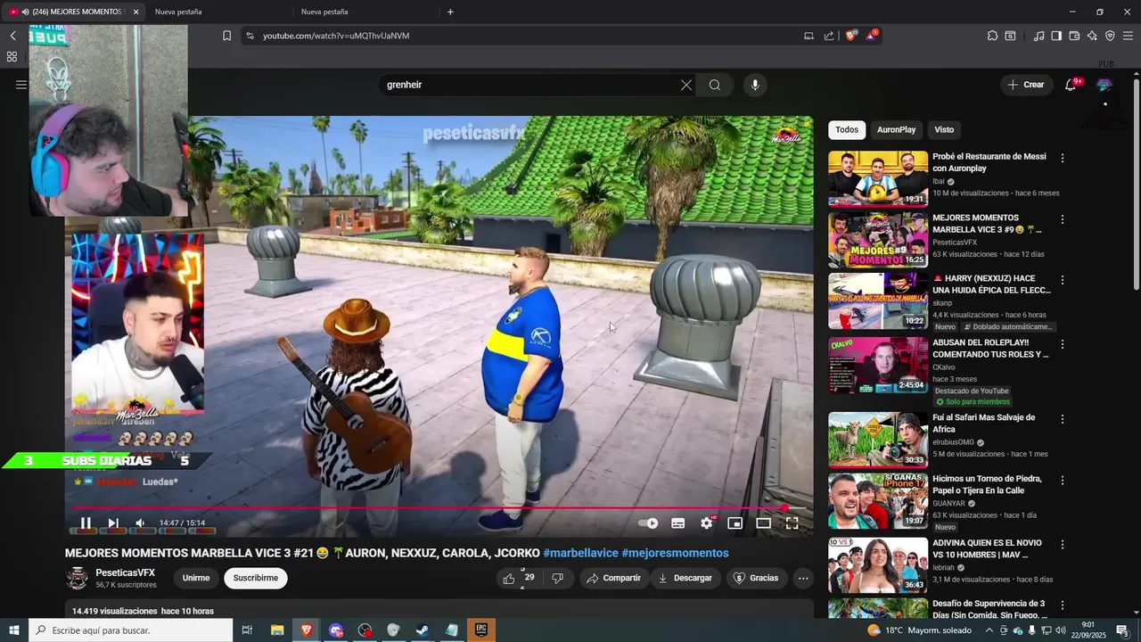This screenshot has width=1141, height=642.
Task: Open options for Safari Mas Salvaje video
Action: pos(1062,418)
